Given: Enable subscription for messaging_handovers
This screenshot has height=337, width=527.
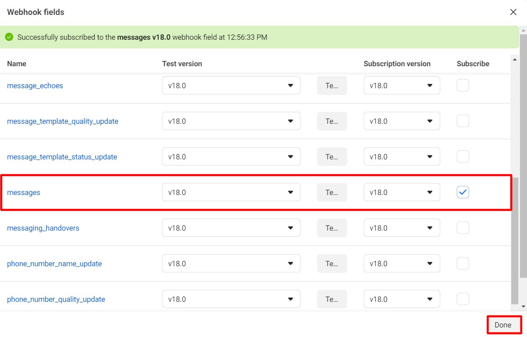Looking at the screenshot, I should click(x=463, y=228).
